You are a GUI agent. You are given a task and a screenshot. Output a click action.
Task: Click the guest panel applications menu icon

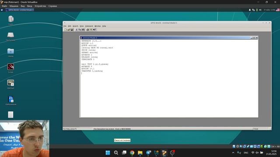[2, 10]
